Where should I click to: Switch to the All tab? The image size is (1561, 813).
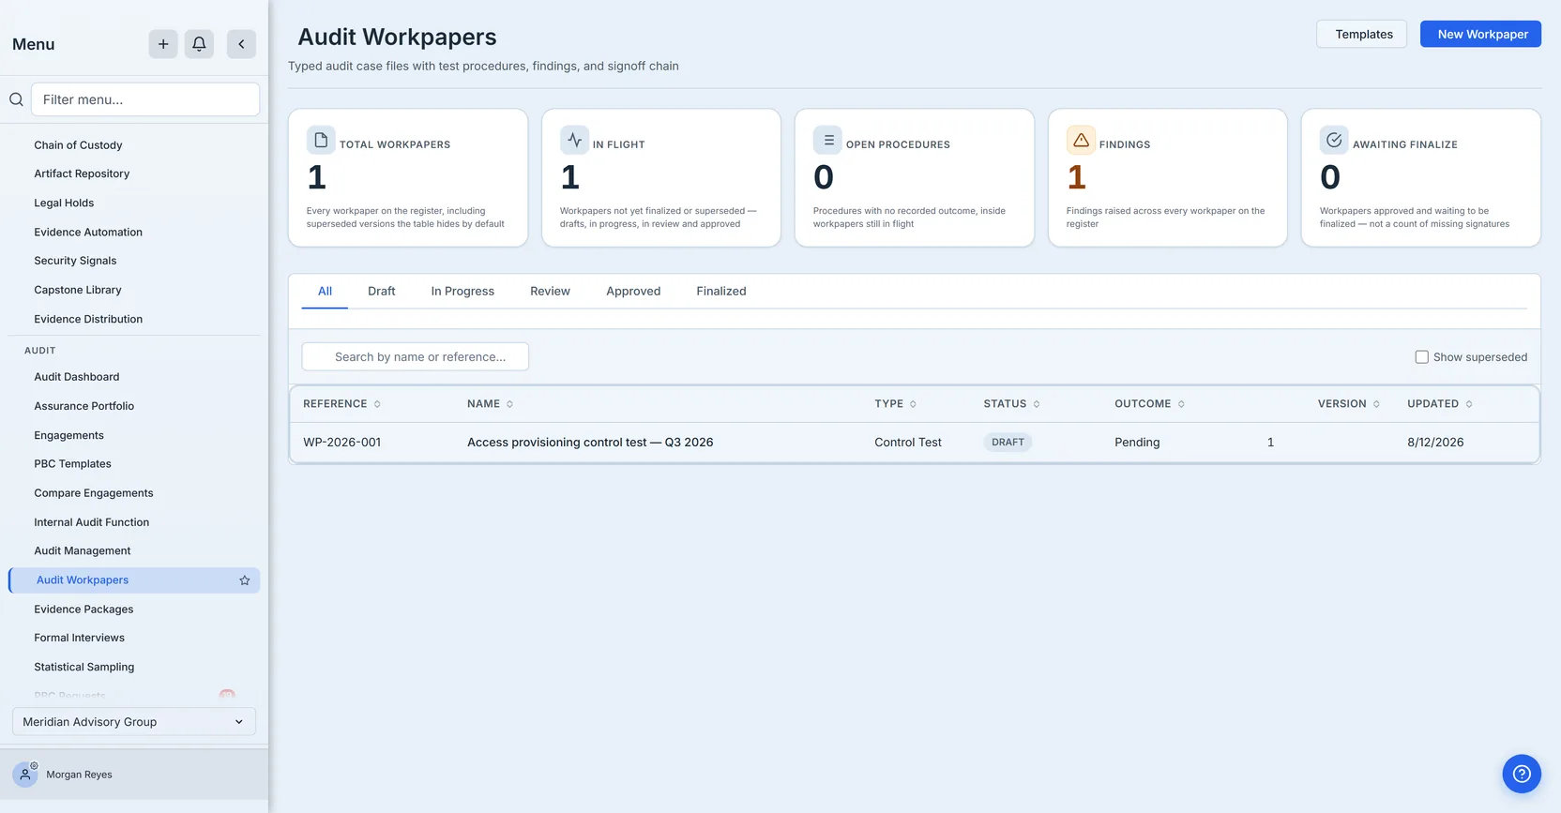click(325, 292)
